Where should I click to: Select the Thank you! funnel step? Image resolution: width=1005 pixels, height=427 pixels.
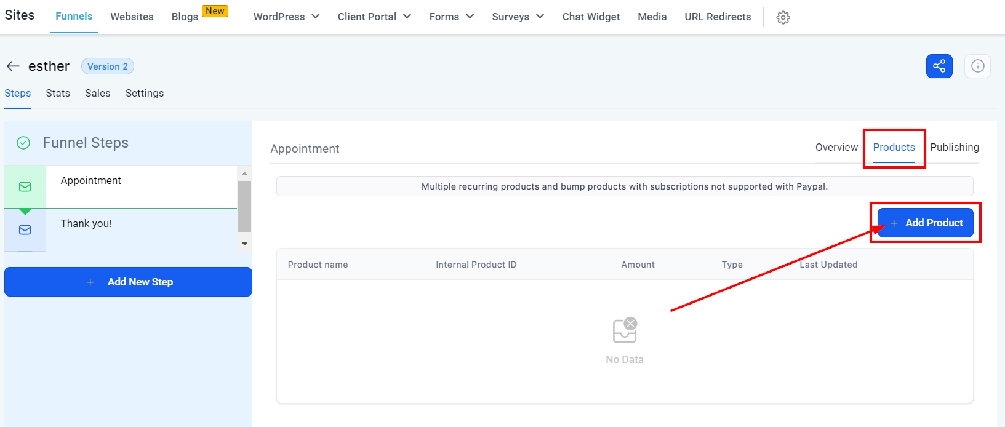pyautogui.click(x=86, y=223)
